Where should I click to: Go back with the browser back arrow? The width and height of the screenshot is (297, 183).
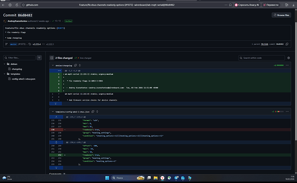[3, 5]
